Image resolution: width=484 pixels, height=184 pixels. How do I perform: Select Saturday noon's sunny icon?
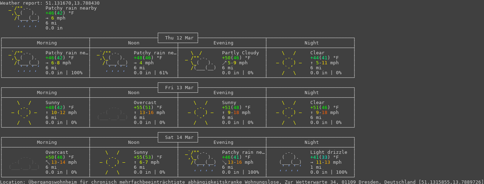[x=112, y=162]
